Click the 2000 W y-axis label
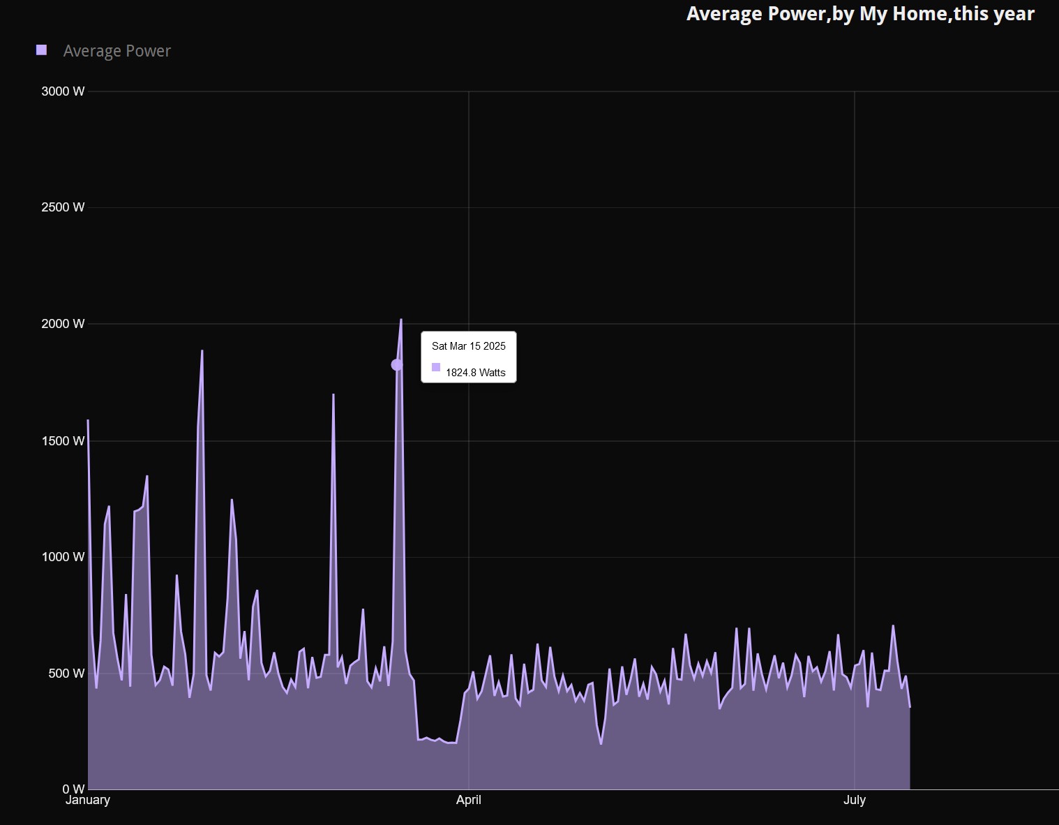Viewport: 1059px width, 825px height. pyautogui.click(x=63, y=324)
